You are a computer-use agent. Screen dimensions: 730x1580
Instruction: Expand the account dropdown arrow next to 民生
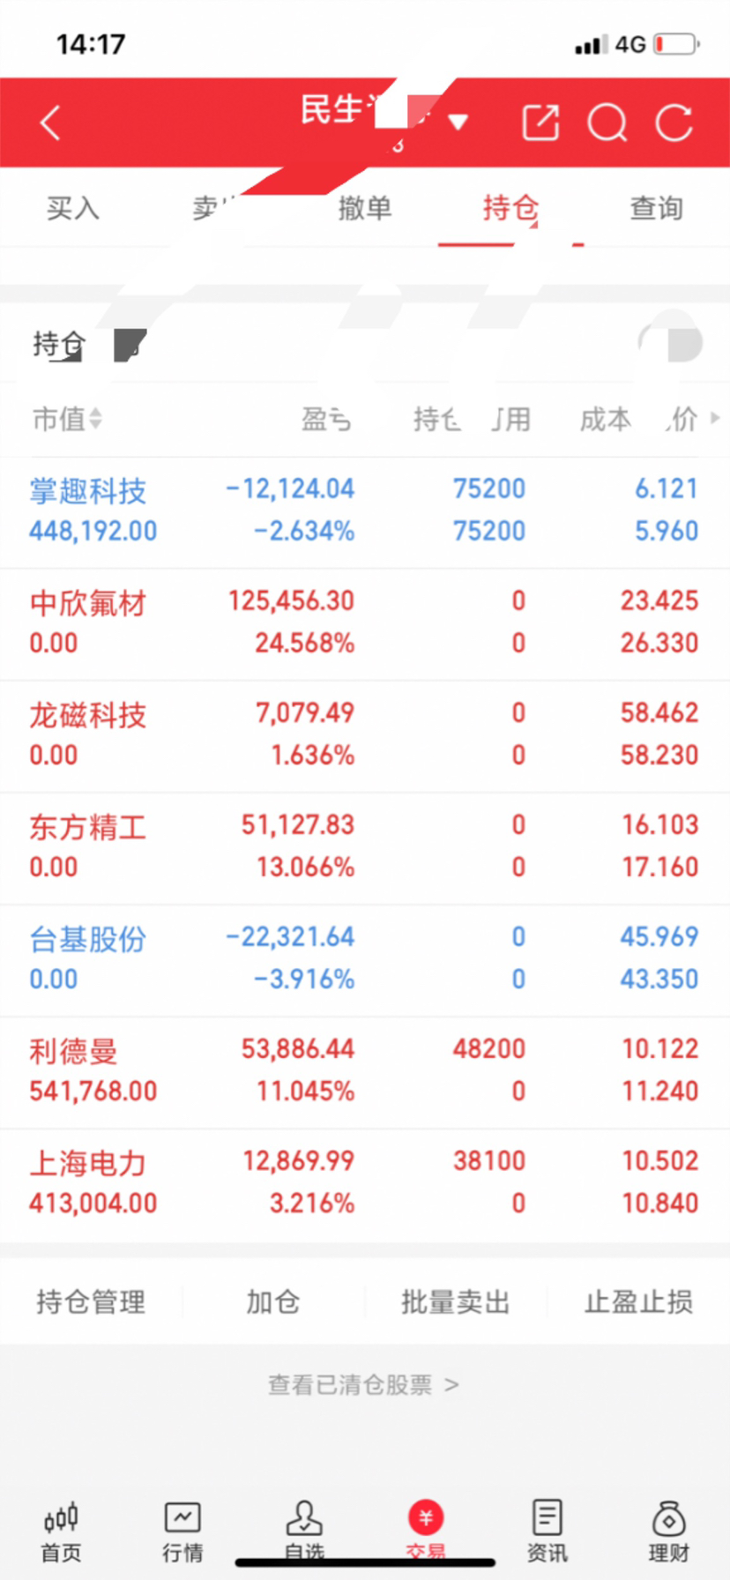(458, 122)
